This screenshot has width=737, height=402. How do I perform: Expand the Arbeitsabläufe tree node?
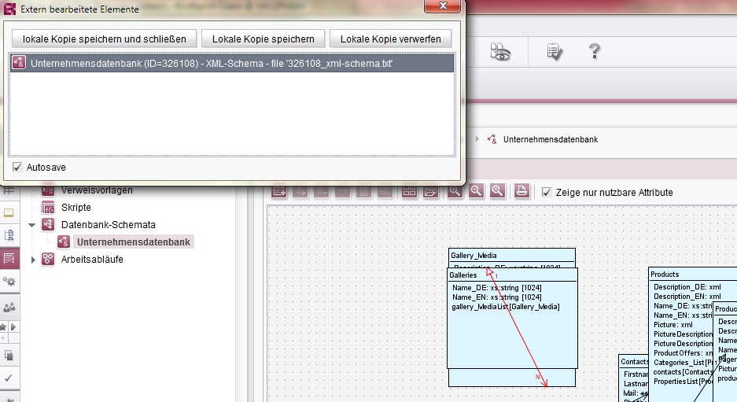(33, 260)
